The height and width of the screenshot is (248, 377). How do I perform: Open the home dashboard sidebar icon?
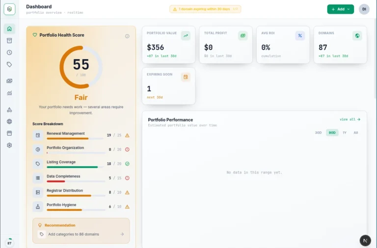pos(9,29)
